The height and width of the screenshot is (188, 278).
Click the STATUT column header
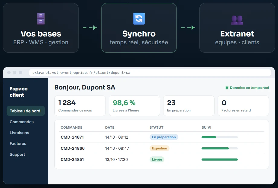point(157,127)
